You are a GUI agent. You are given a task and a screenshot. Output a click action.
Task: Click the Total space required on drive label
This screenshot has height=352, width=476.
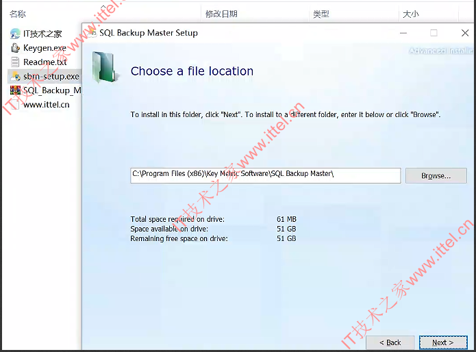177,219
